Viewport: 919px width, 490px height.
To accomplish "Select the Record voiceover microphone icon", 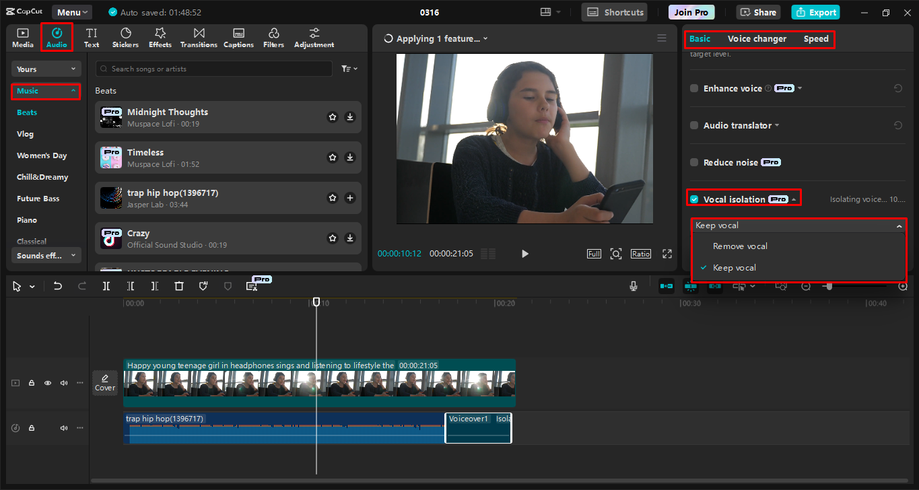I will tap(633, 285).
